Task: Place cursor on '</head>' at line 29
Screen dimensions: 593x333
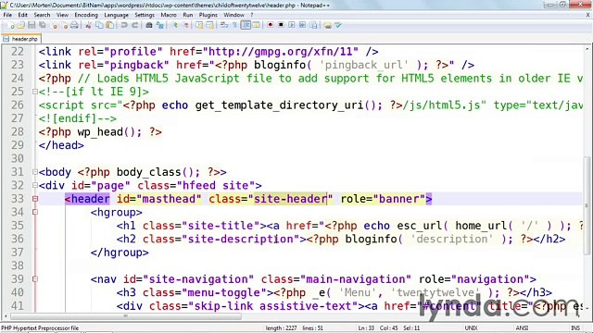Action: tap(61, 145)
